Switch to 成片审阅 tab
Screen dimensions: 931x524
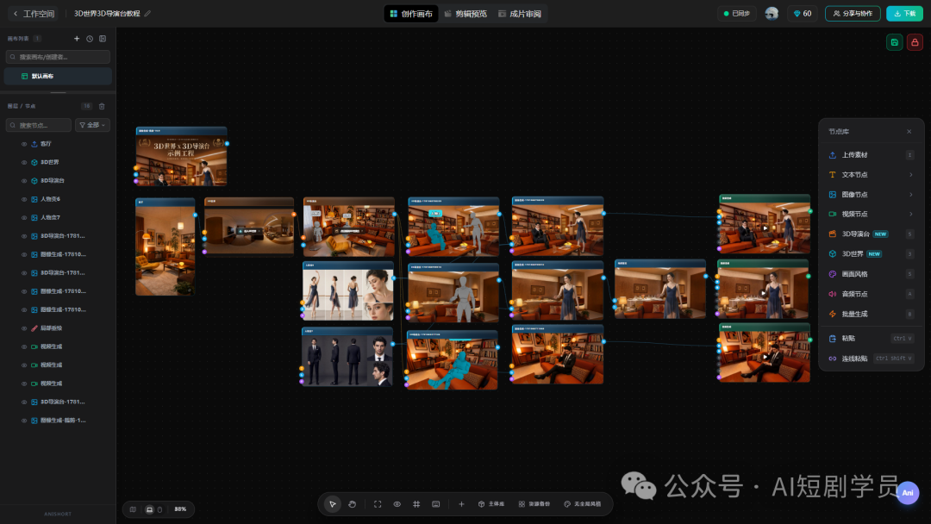click(x=520, y=14)
